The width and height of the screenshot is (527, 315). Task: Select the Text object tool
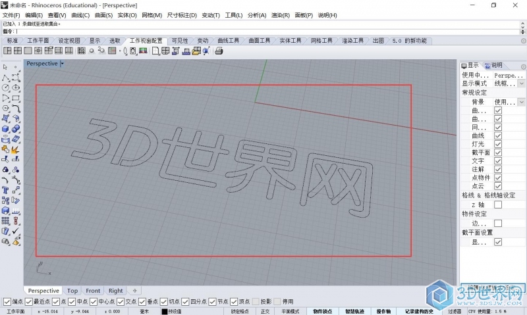[5, 190]
